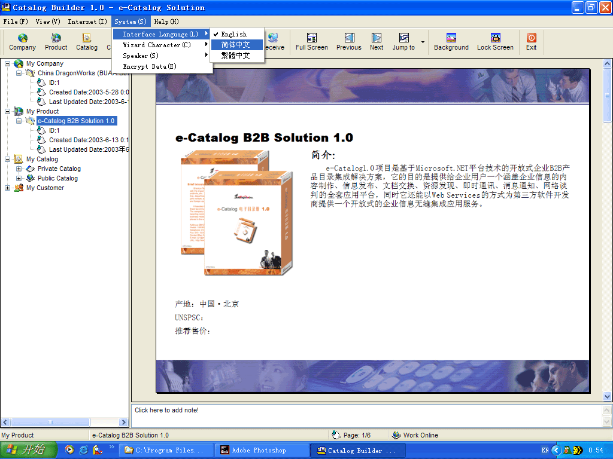Click the Work Online status icon

(x=396, y=435)
